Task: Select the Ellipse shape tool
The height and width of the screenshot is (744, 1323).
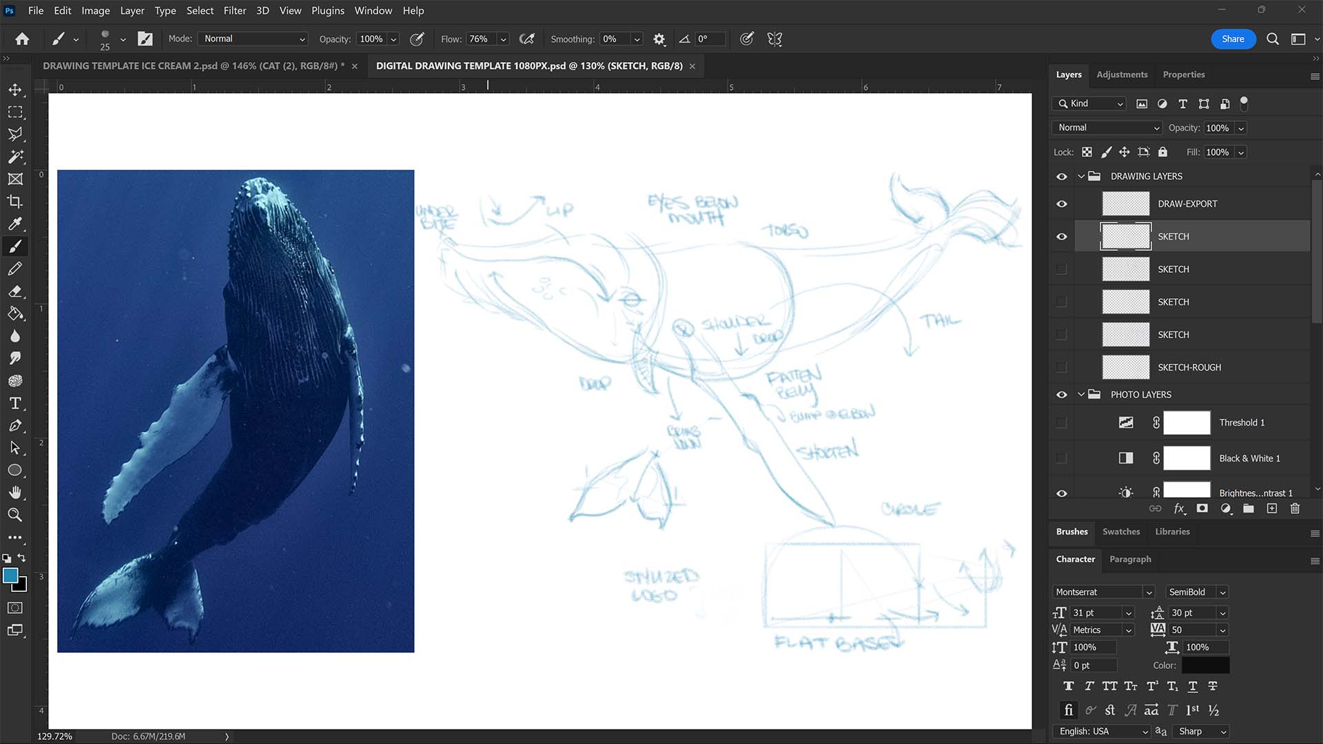Action: tap(15, 471)
